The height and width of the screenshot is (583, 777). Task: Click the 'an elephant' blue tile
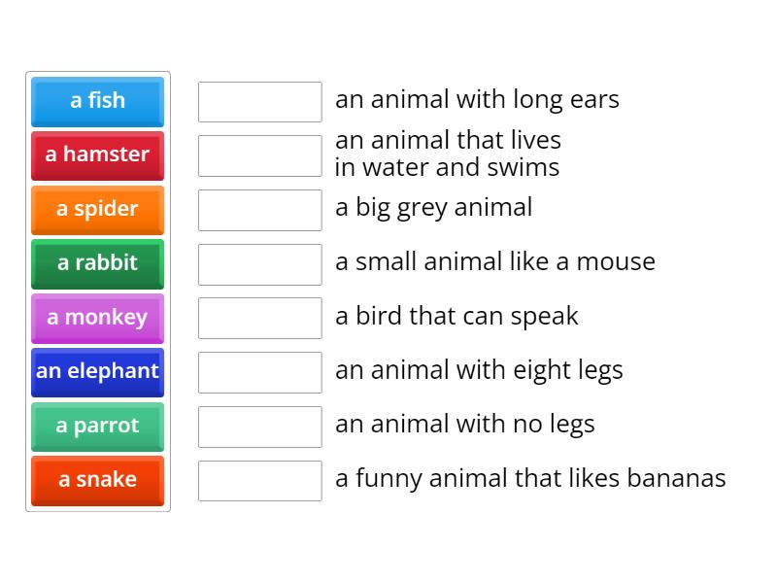97,372
